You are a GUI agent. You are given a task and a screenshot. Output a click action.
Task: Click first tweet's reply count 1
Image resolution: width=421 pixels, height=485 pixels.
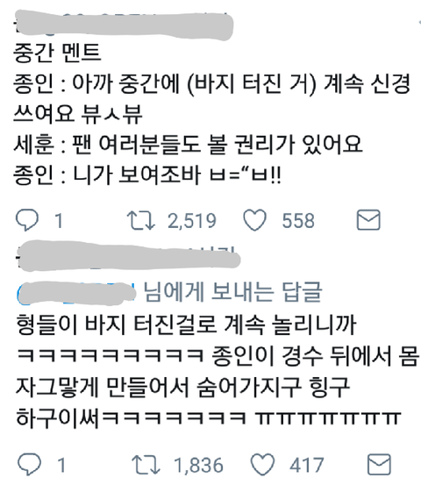[x=59, y=221]
